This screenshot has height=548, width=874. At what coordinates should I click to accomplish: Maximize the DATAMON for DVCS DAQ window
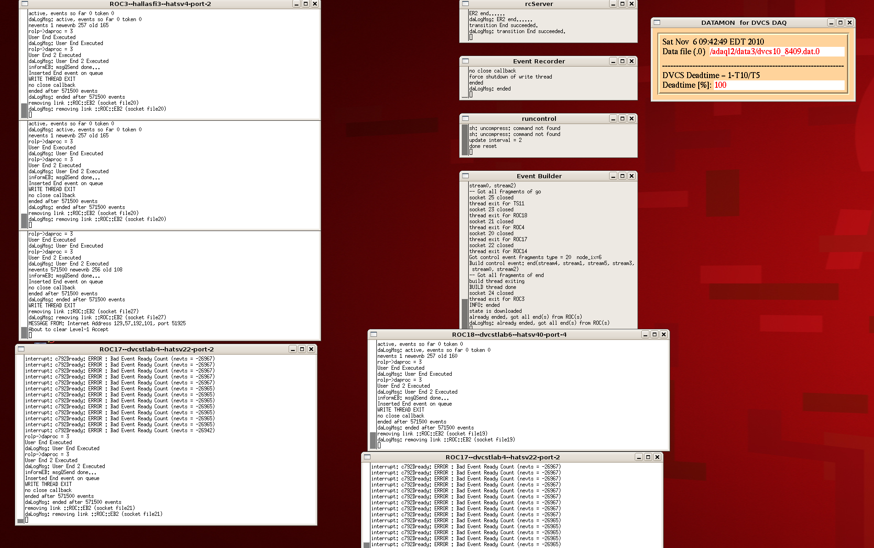coord(840,23)
